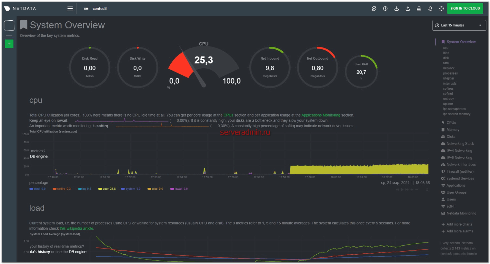
Task: Open the help question-mark icon
Action: pos(385,8)
